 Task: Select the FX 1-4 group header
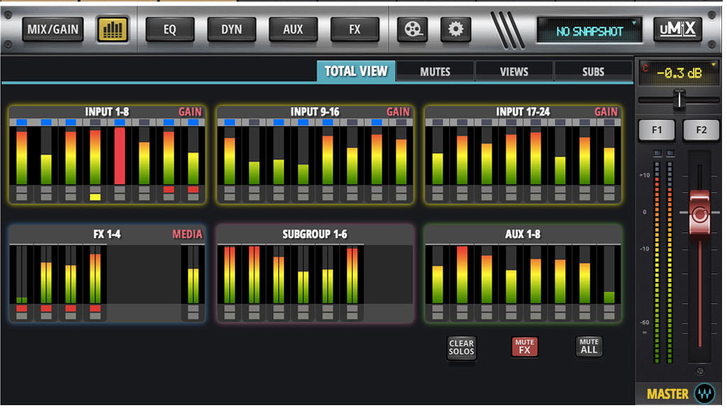[106, 234]
